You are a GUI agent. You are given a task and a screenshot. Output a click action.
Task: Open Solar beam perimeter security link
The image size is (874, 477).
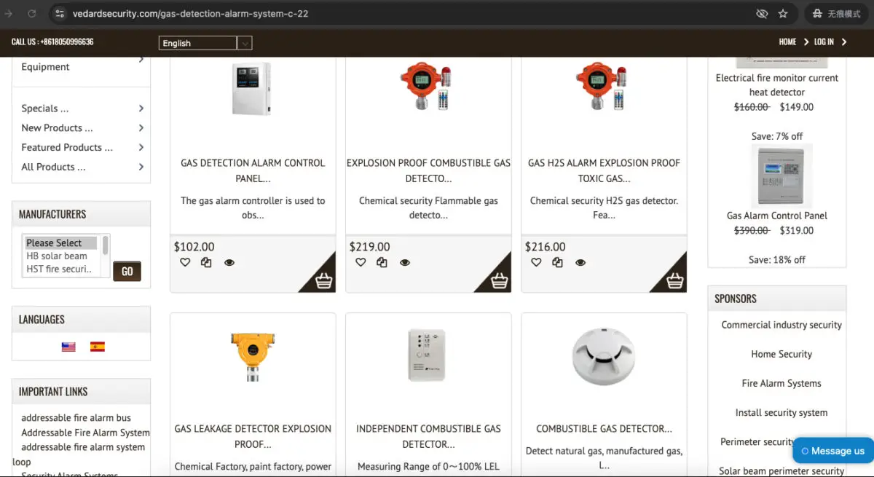tap(782, 471)
